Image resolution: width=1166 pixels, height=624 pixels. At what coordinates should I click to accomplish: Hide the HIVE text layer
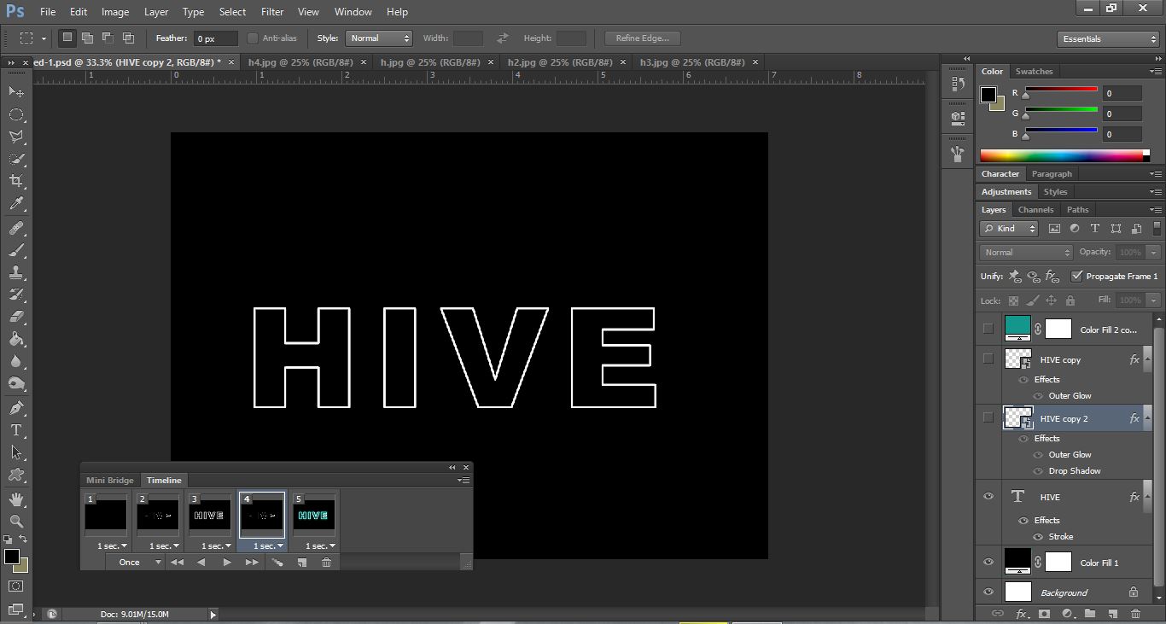(x=988, y=496)
